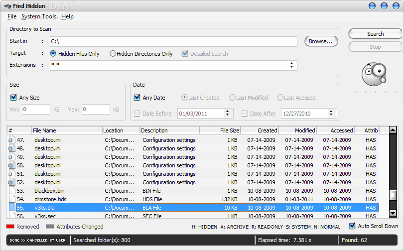Enable Date After checkbox
404x251 pixels.
(245, 114)
